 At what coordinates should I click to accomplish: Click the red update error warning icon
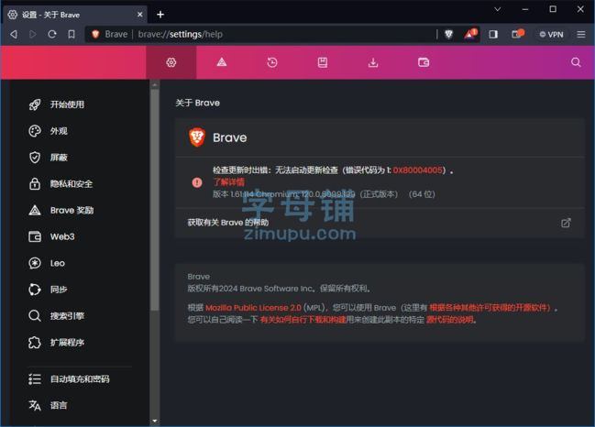(x=197, y=182)
